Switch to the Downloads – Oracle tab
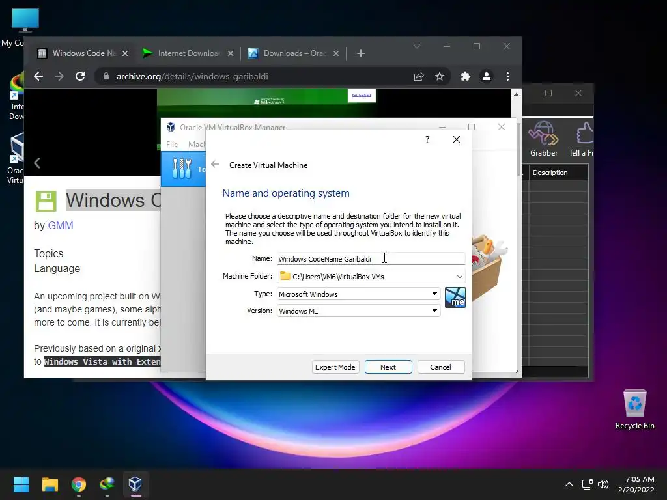The width and height of the screenshot is (667, 500). (294, 53)
